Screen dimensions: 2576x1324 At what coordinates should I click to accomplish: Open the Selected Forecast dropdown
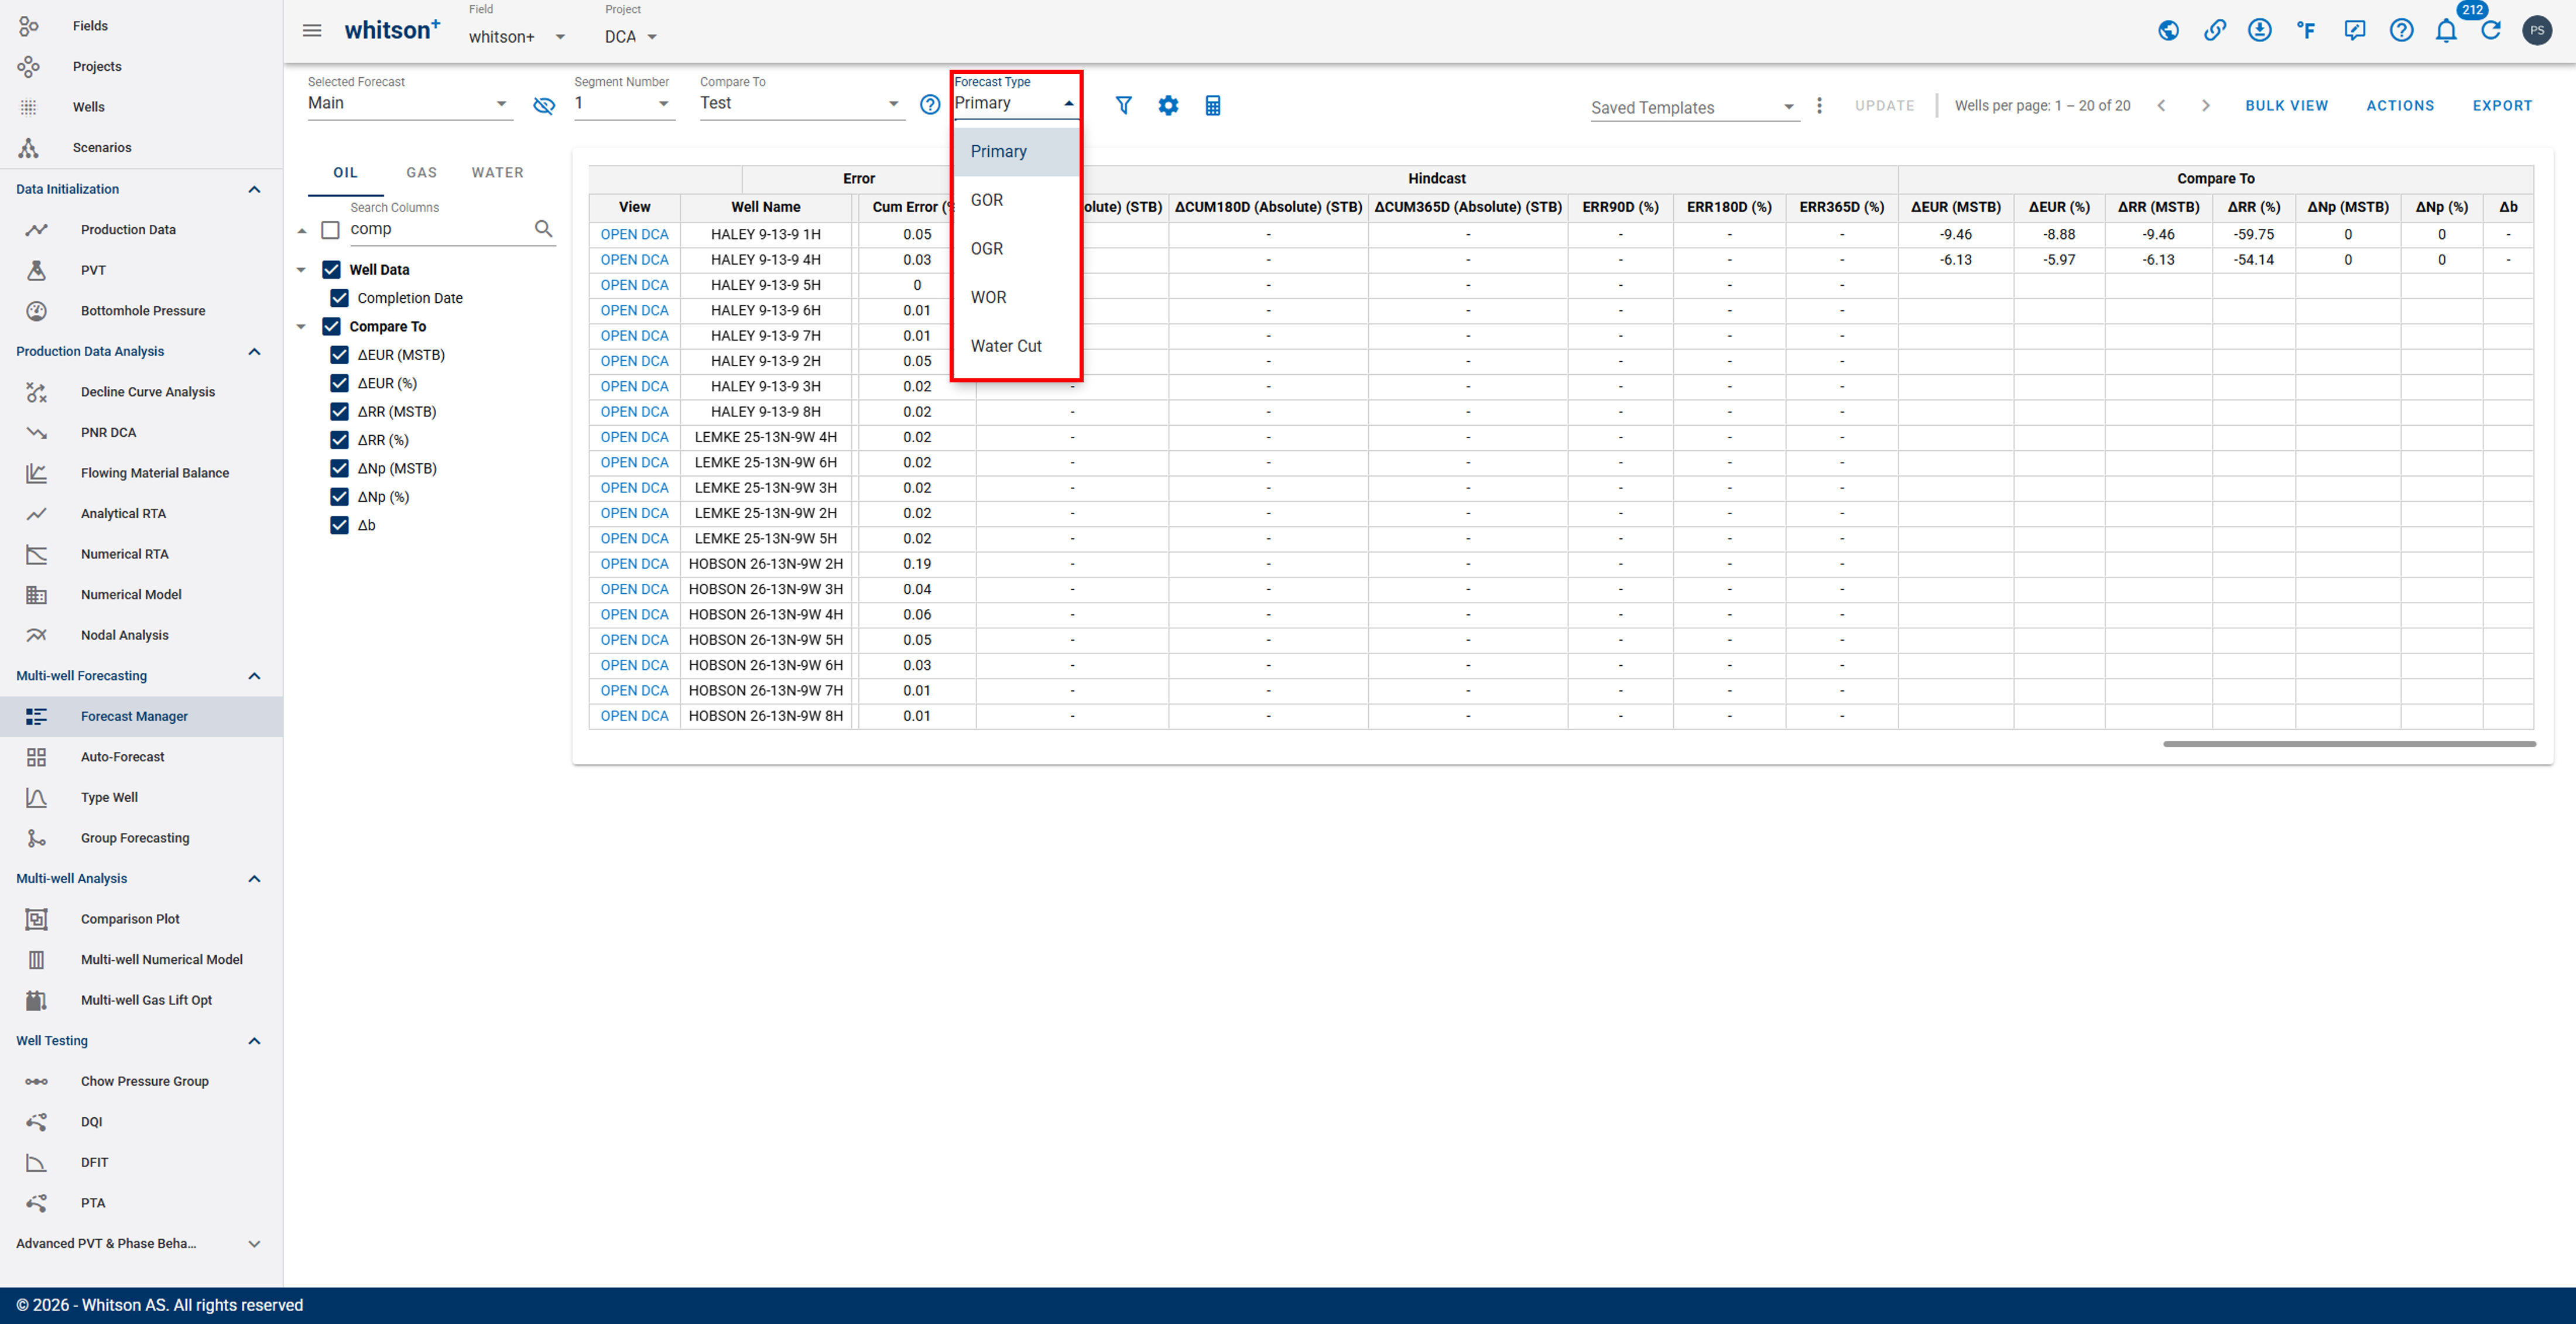(410, 103)
